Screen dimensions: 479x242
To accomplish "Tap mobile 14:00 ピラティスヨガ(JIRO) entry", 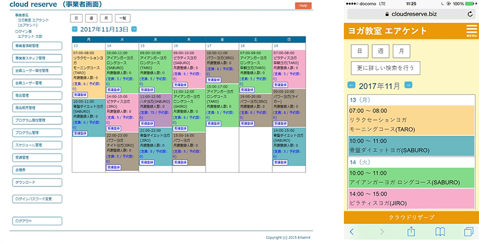I will point(411,199).
